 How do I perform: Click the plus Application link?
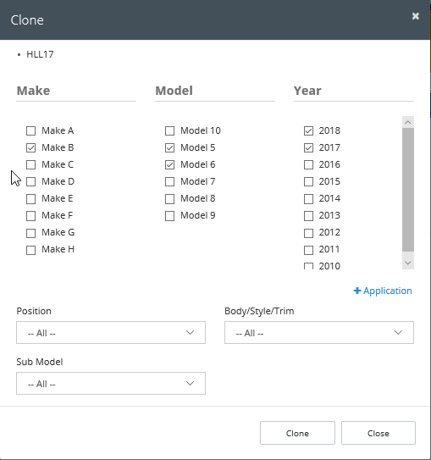[x=383, y=291]
